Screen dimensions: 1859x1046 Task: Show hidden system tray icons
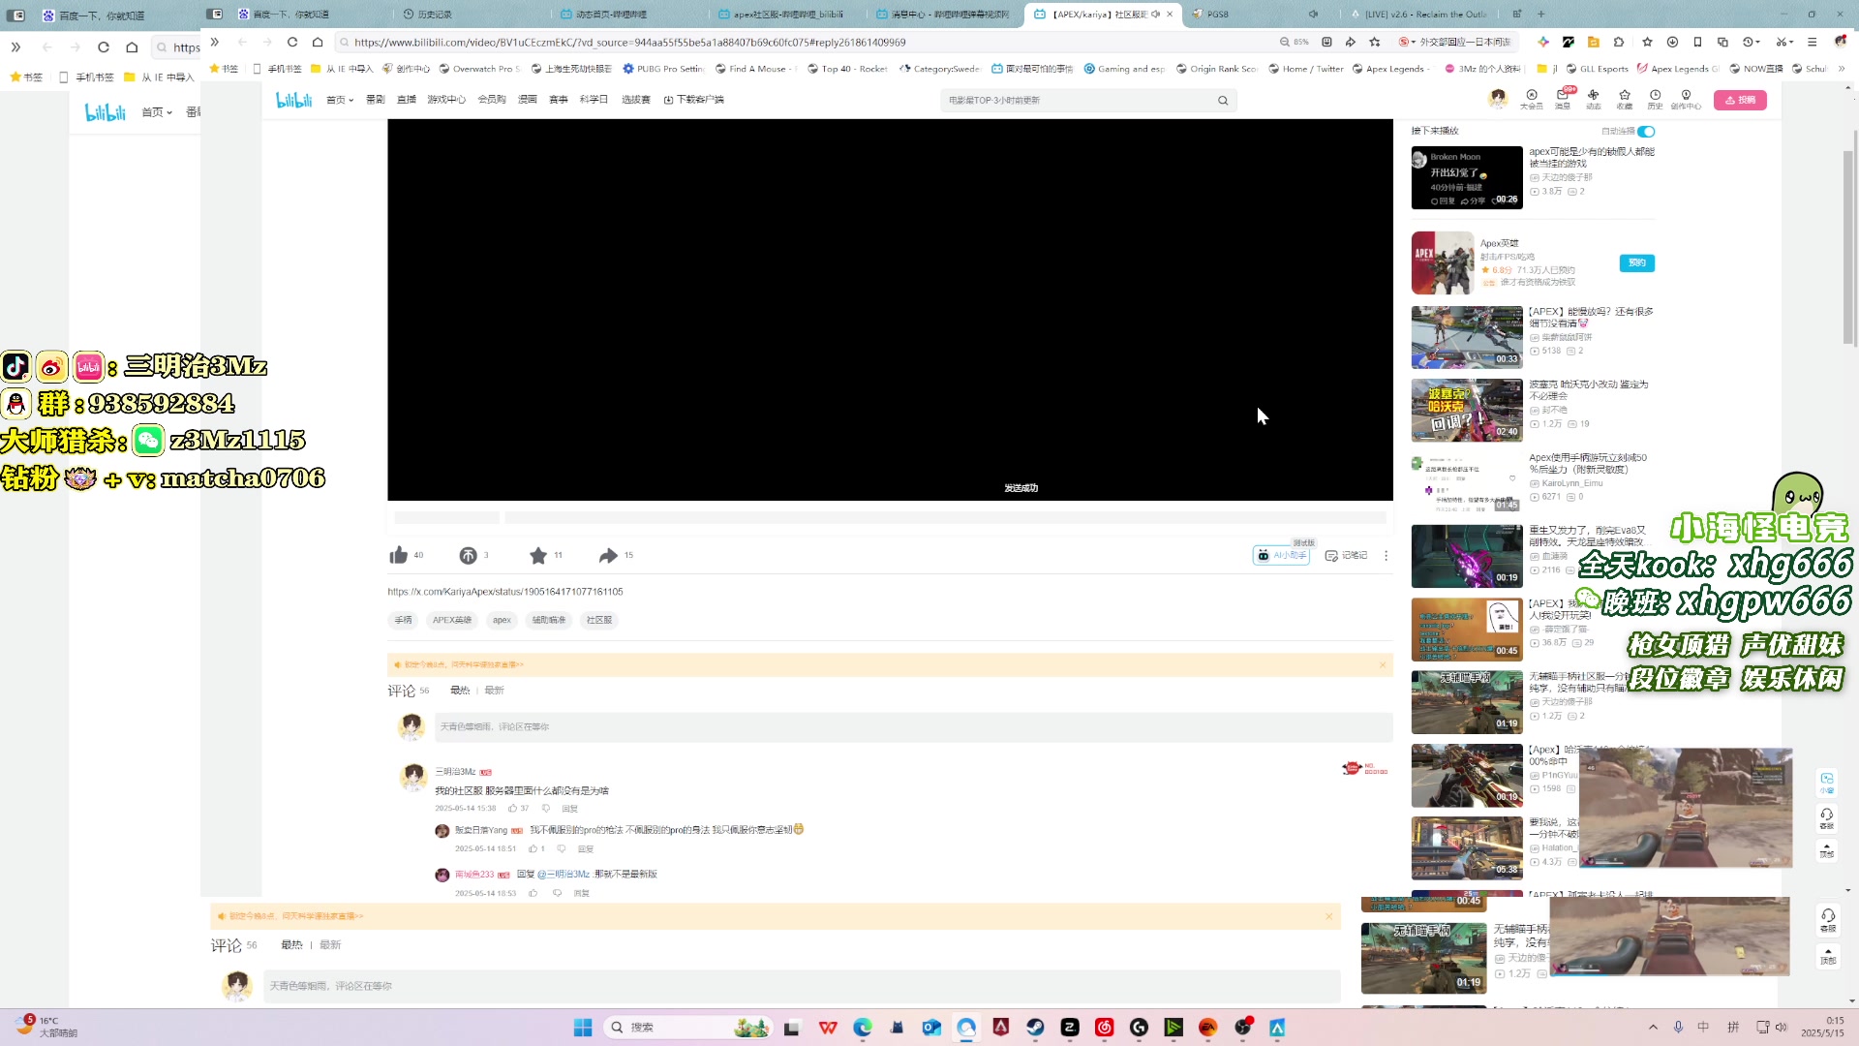pos(1653,1028)
